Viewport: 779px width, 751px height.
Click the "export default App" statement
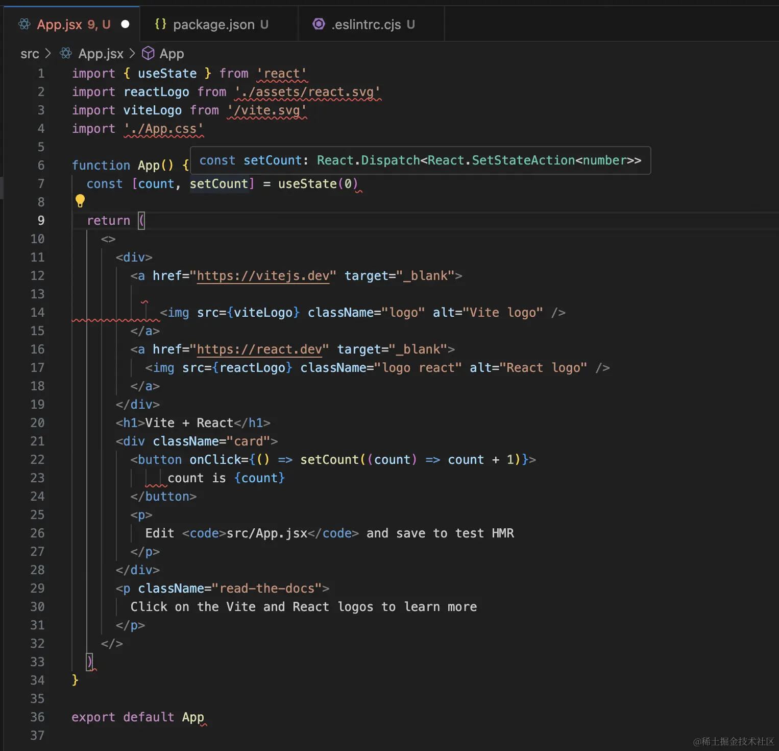pyautogui.click(x=138, y=717)
